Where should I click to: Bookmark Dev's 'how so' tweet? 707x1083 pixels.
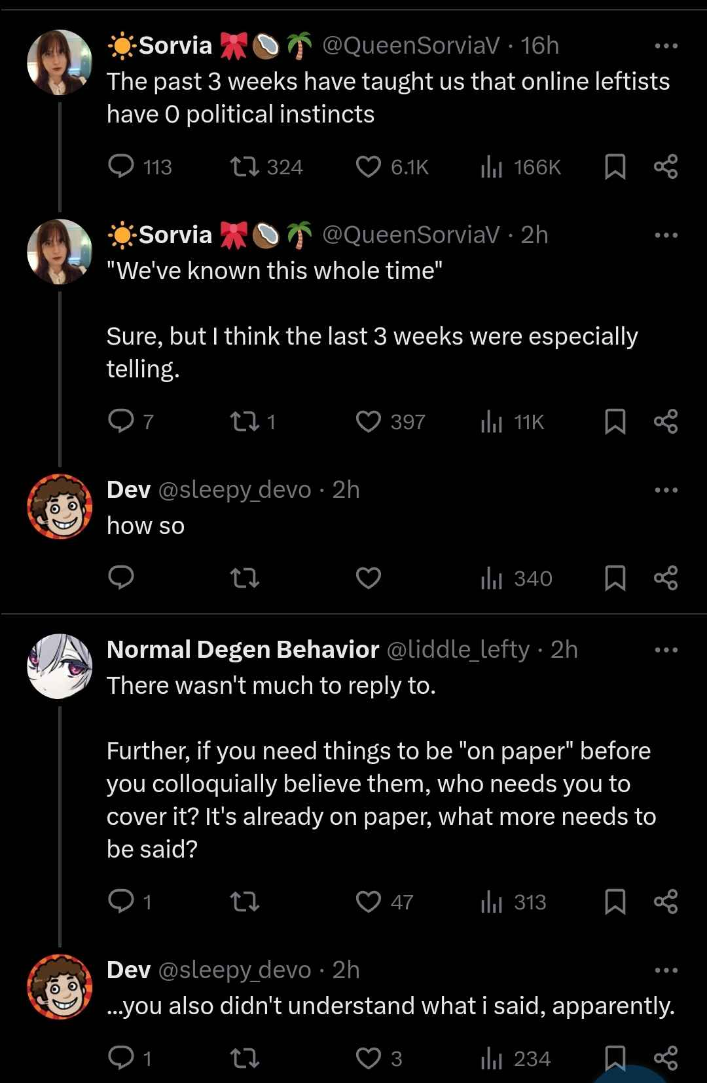coord(615,578)
